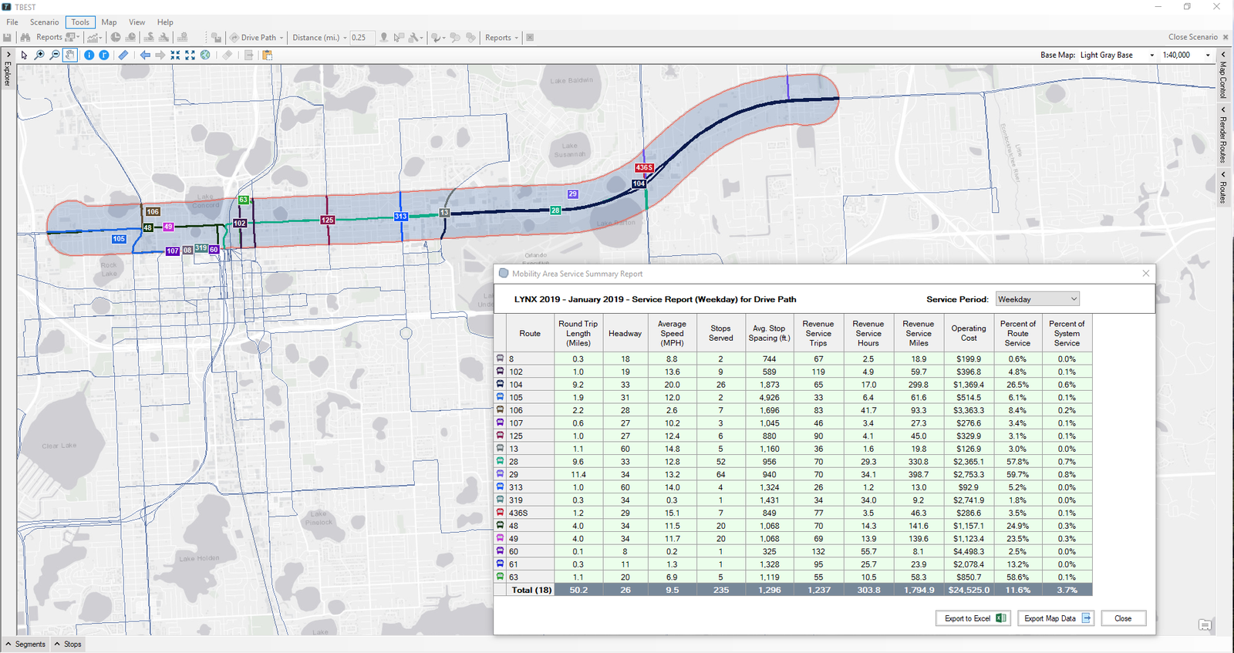Image resolution: width=1234 pixels, height=653 pixels.
Task: Expand the Render Routes side panel
Action: 1222,135
